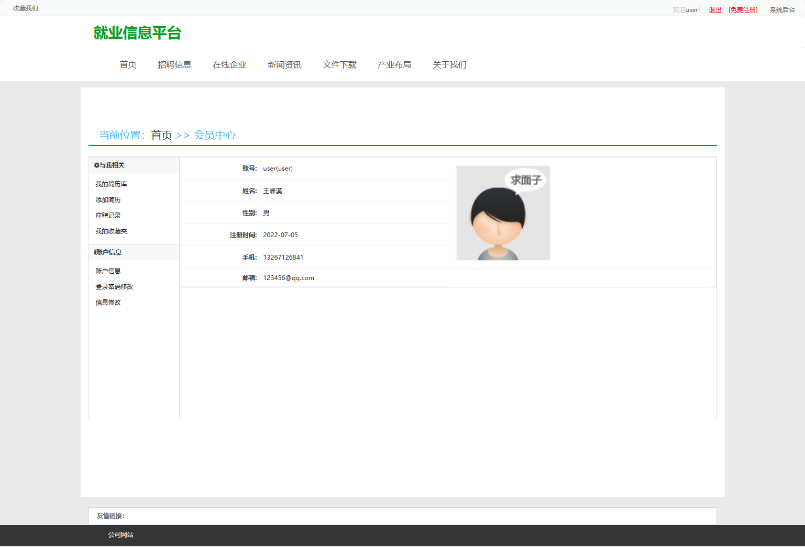805x547 pixels.
Task: Open the 在线企业 menu item
Action: point(229,64)
